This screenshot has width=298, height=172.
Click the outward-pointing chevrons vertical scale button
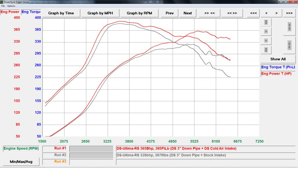pos(289,45)
